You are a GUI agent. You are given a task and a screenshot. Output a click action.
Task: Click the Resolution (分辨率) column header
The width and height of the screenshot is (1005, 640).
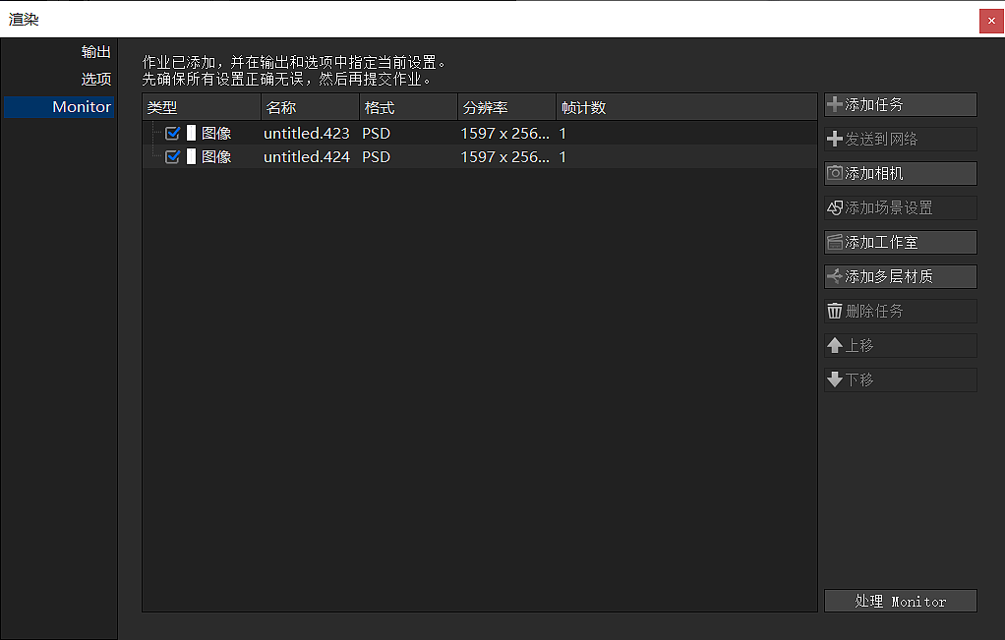(506, 107)
